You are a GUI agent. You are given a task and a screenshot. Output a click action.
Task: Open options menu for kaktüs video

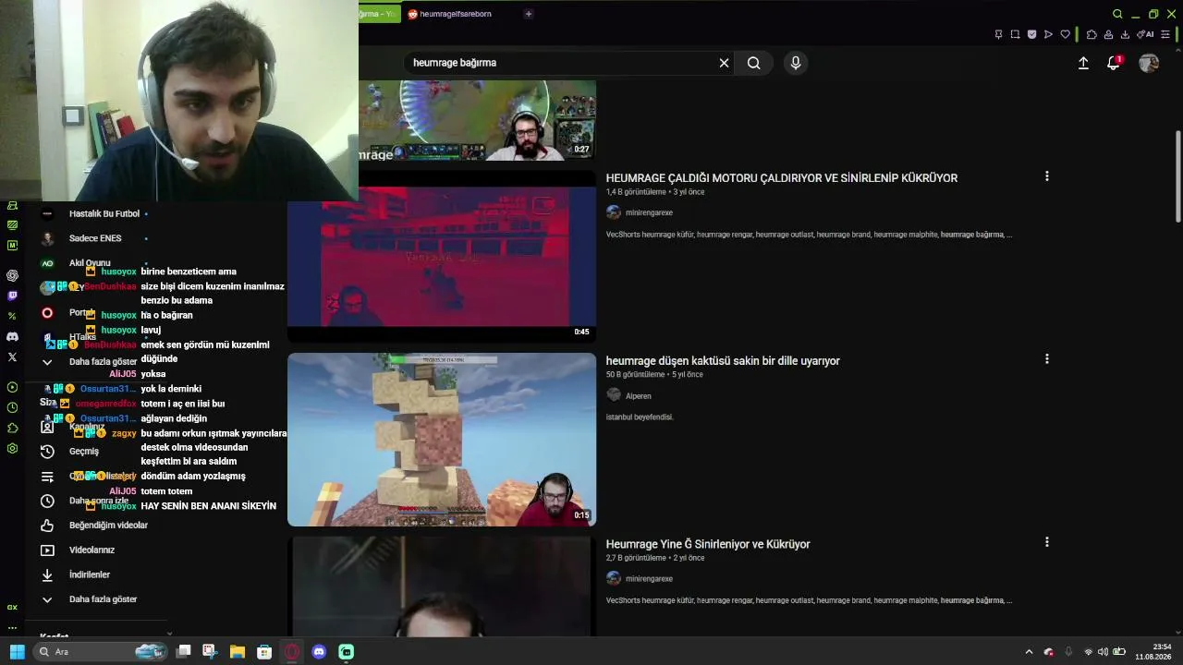coord(1046,359)
